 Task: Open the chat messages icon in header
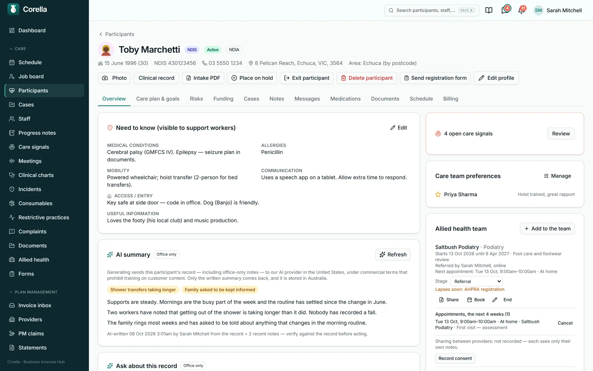point(505,10)
